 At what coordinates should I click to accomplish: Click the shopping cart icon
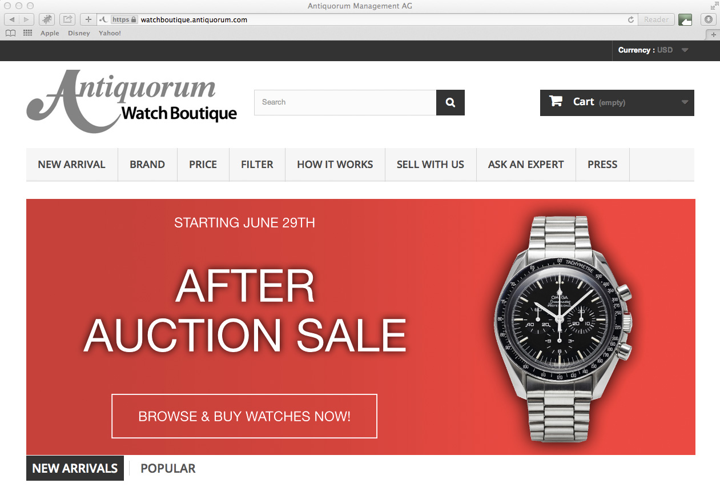click(556, 101)
